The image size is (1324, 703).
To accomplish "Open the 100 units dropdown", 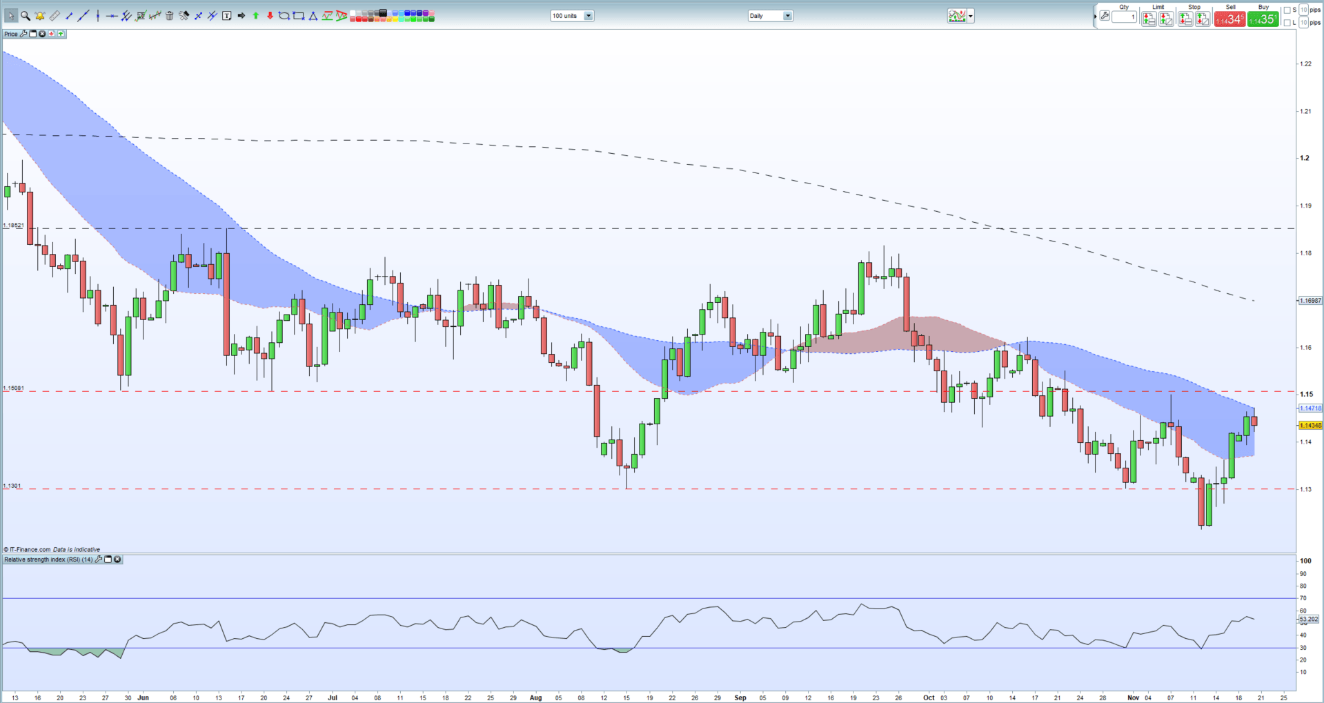I will point(572,16).
